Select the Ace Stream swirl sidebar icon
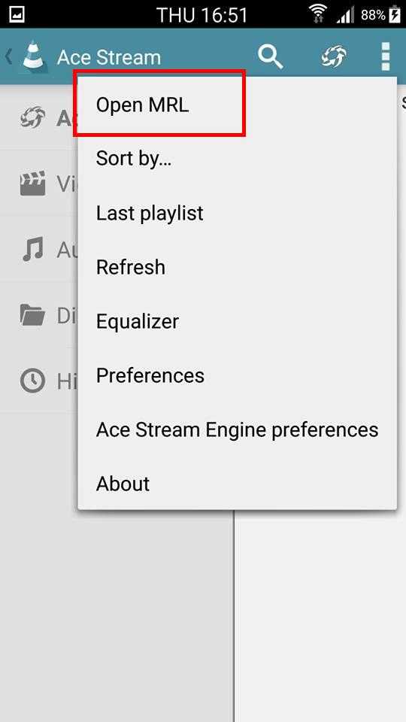 pos(32,118)
